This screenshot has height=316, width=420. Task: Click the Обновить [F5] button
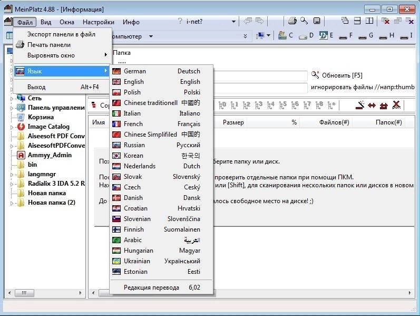coord(337,75)
